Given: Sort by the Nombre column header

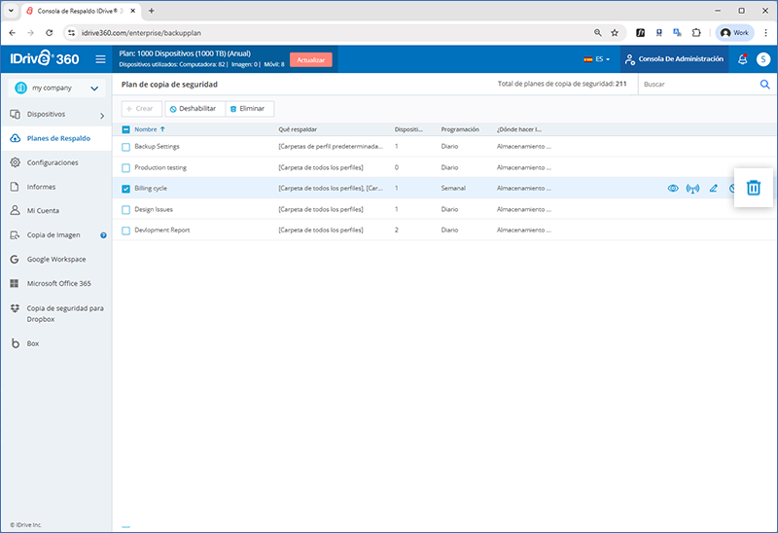Looking at the screenshot, I should click(145, 128).
